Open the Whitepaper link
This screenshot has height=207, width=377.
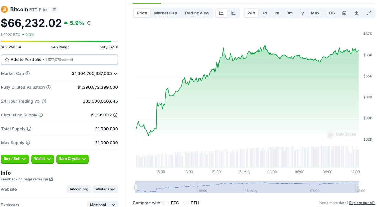105,189
